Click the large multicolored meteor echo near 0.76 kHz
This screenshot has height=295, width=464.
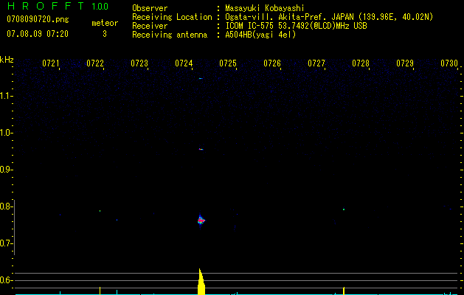click(201, 221)
